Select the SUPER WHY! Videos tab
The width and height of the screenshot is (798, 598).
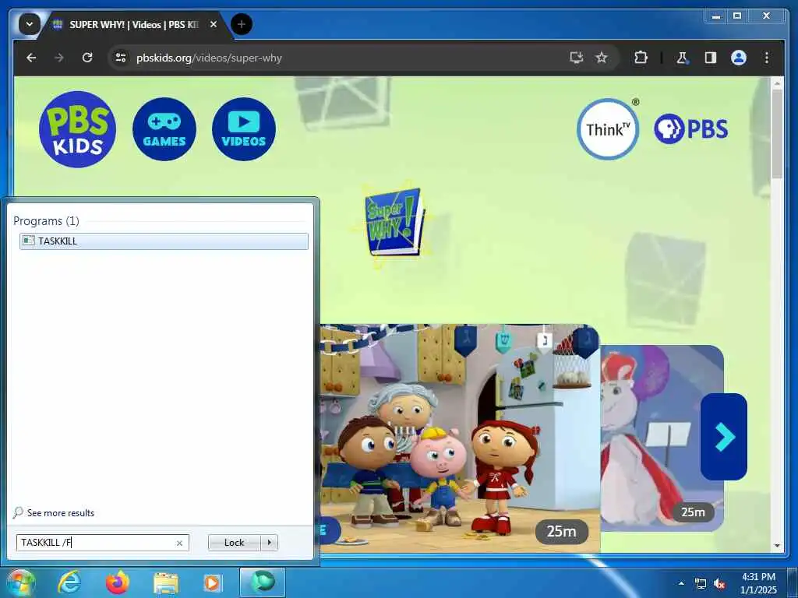pos(133,24)
